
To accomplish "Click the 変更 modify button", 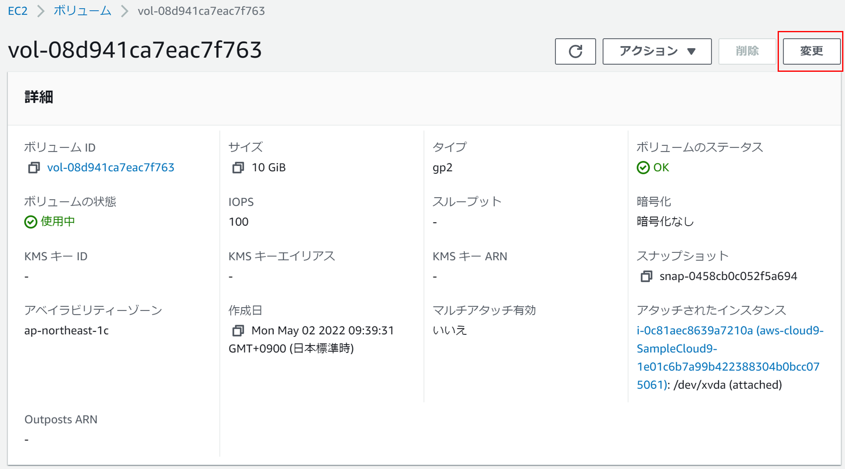I will 811,51.
